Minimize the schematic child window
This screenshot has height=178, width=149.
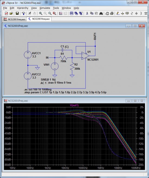[x=128, y=26]
